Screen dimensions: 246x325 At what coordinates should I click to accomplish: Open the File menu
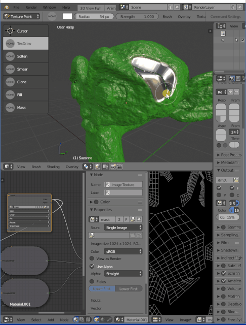coord(16,7)
